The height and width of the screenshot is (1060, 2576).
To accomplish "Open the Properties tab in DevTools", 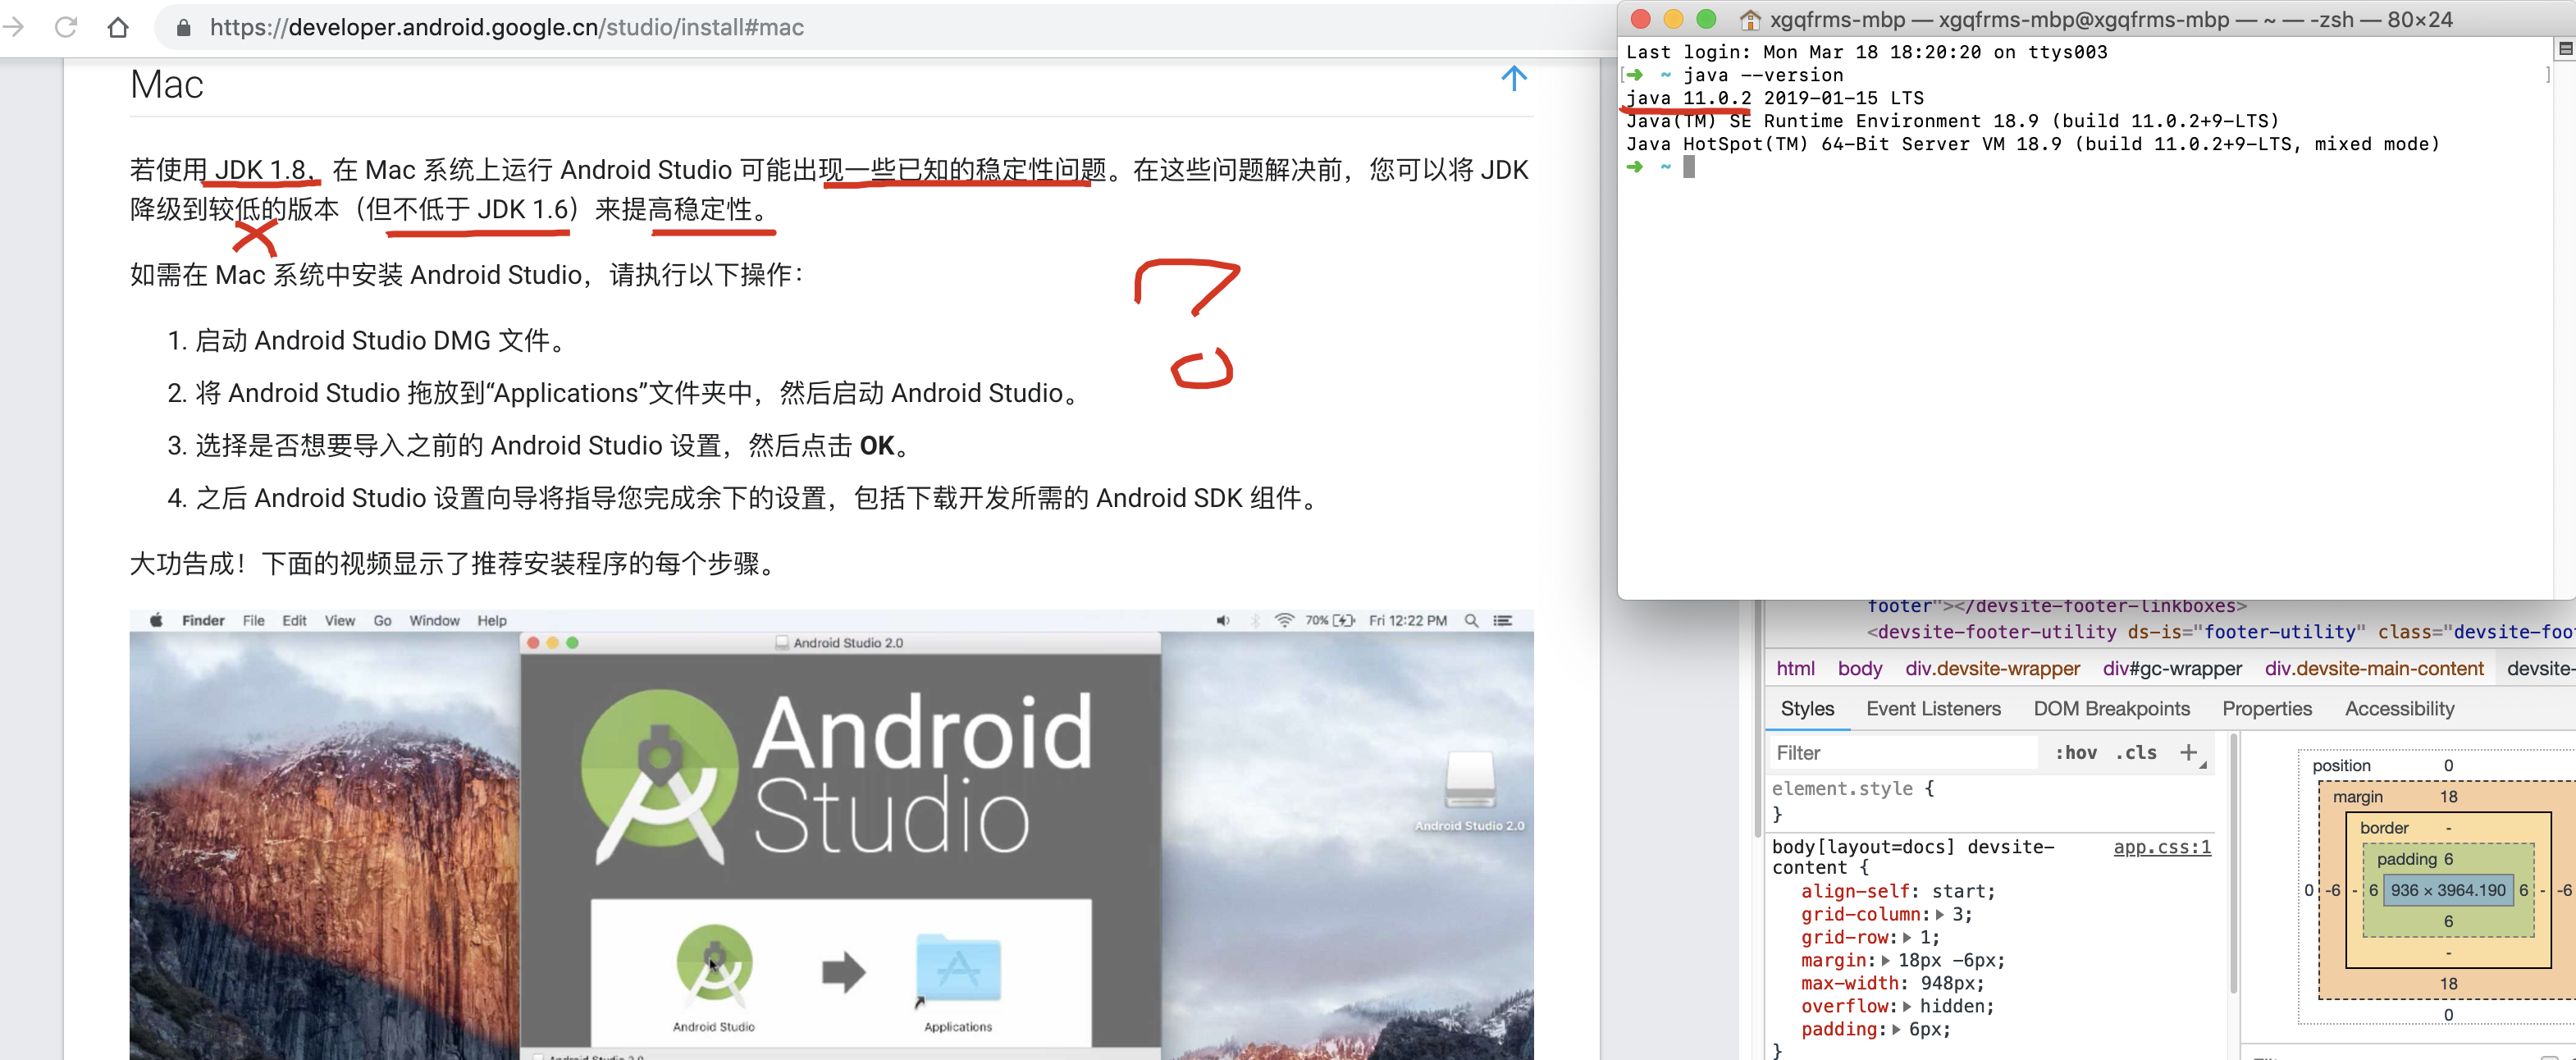I will [x=2267, y=708].
